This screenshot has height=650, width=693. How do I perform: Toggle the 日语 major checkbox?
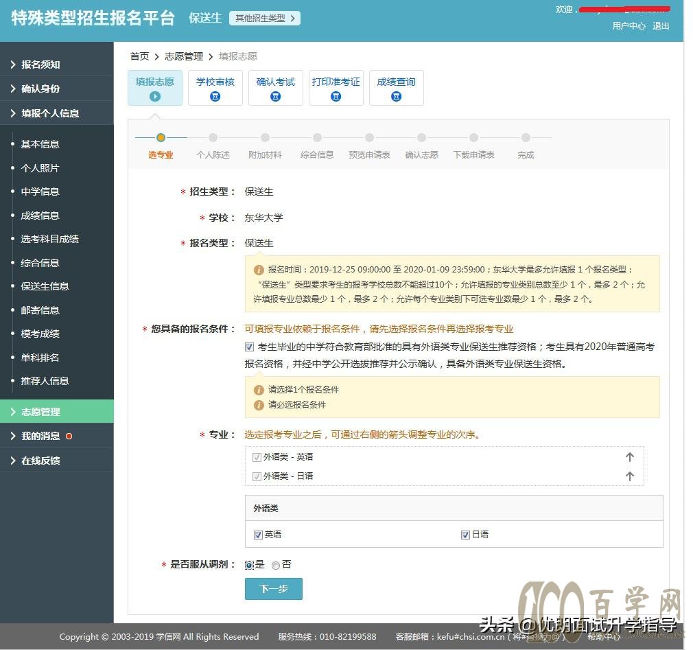click(465, 535)
